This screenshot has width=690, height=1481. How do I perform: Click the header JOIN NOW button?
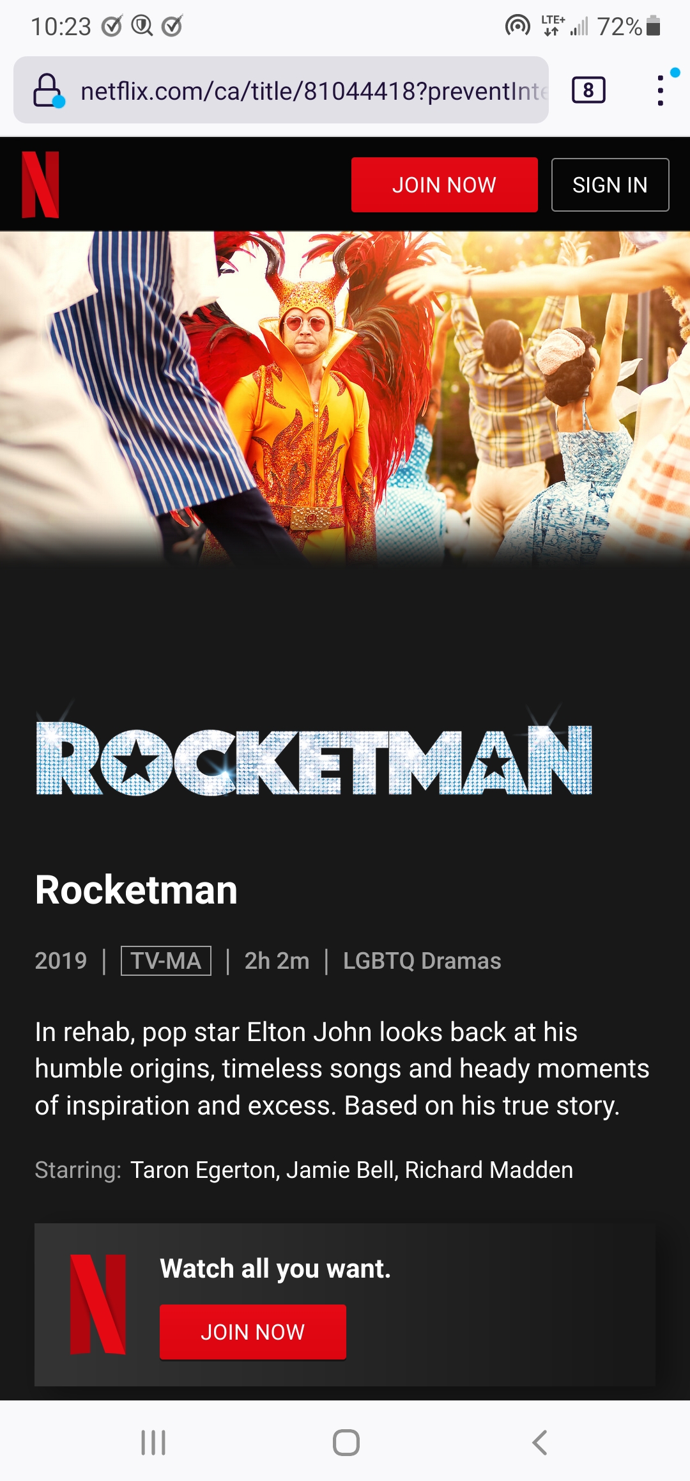tap(445, 185)
